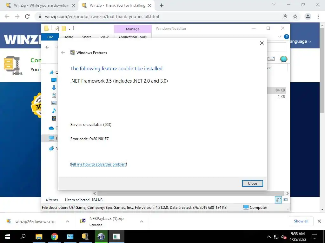
Task: Click the Chrome address bar URL
Action: click(102, 16)
